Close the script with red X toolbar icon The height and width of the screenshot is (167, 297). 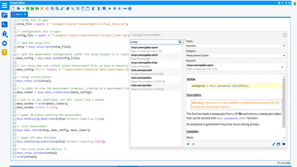click(x=42, y=9)
